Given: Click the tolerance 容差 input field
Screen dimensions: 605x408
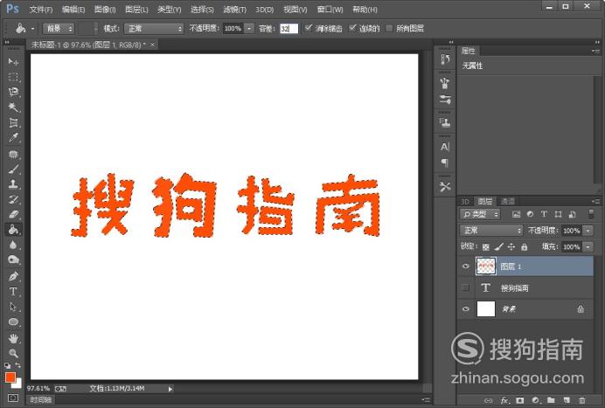Looking at the screenshot, I should 289,29.
